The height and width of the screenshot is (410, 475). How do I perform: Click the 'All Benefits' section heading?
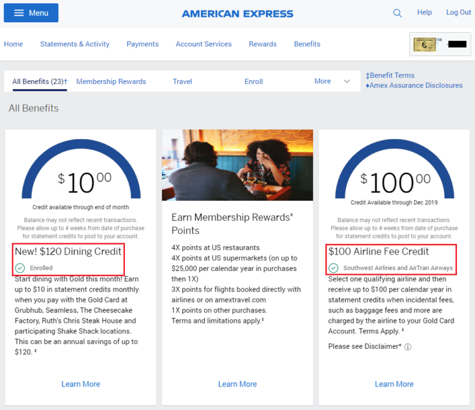33,108
